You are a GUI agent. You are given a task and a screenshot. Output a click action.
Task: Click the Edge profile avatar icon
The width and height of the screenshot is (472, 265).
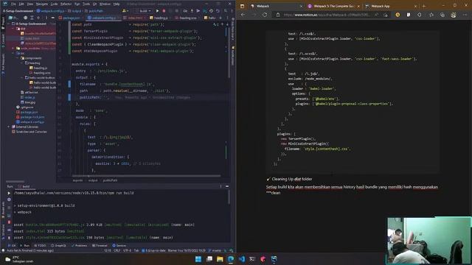pos(454,15)
